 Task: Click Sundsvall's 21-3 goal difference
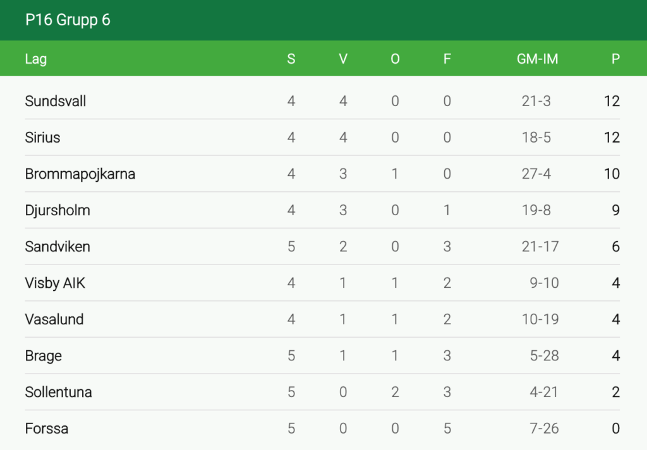pos(536,101)
